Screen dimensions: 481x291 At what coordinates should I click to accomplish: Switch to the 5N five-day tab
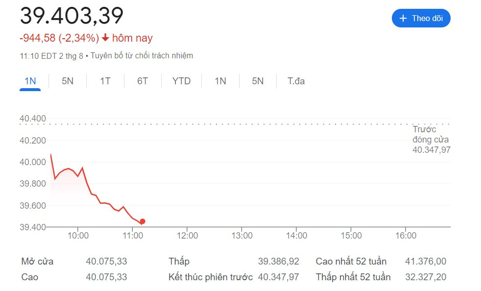pyautogui.click(x=68, y=81)
